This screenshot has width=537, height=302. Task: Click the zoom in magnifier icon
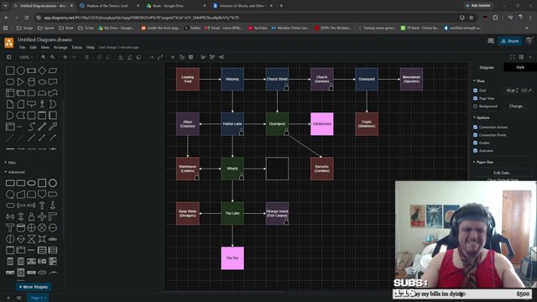(x=44, y=57)
